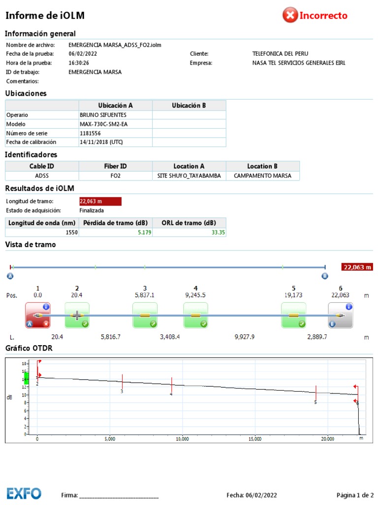Image resolution: width=378 pixels, height=505 pixels.
Task: Click the green launch level bar on graph
Action: pos(27,378)
